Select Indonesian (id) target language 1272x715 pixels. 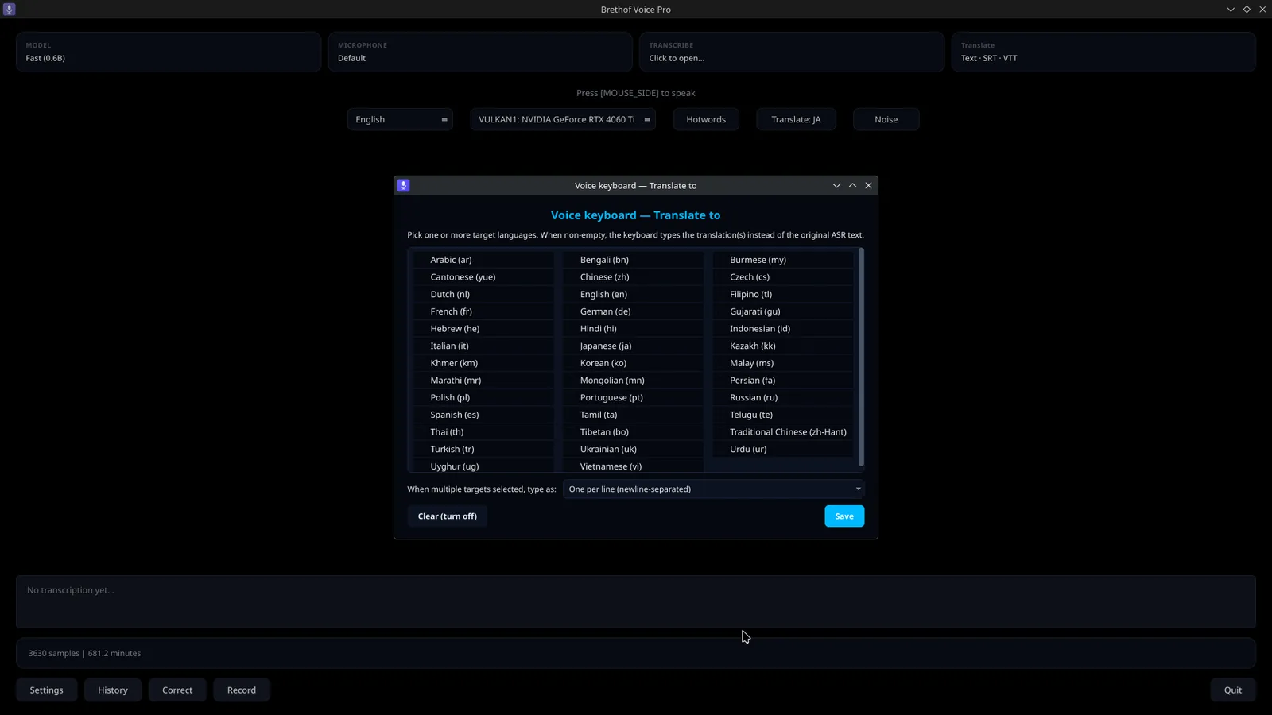[x=782, y=329]
